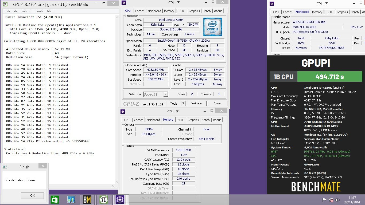Image resolution: width=365 pixels, height=205 pixels.
Task: Select Bench tab in CPU-Z motherboard window
Action: tap(355, 12)
